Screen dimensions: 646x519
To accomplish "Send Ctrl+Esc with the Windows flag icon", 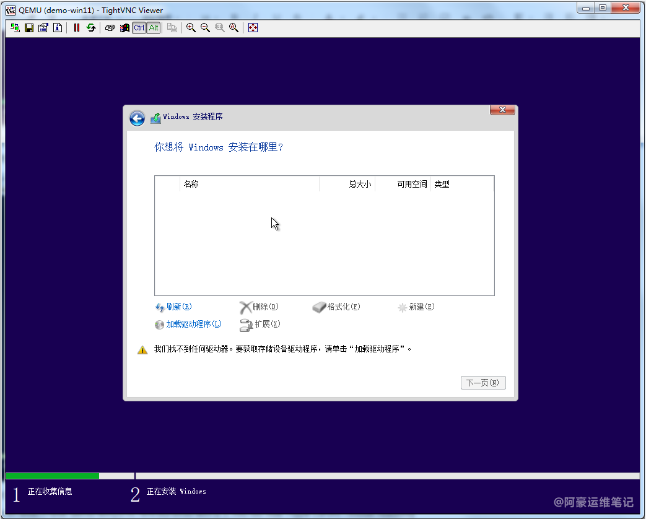I will click(x=124, y=28).
